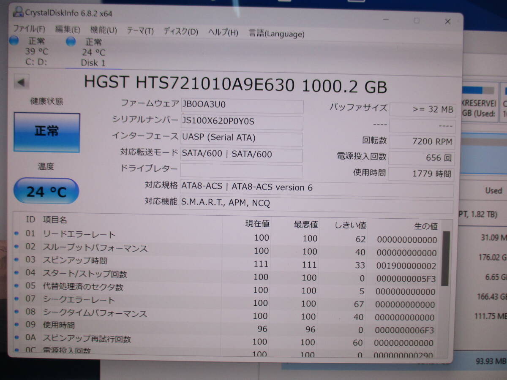Go to previous disk with left arrow

click(21, 82)
